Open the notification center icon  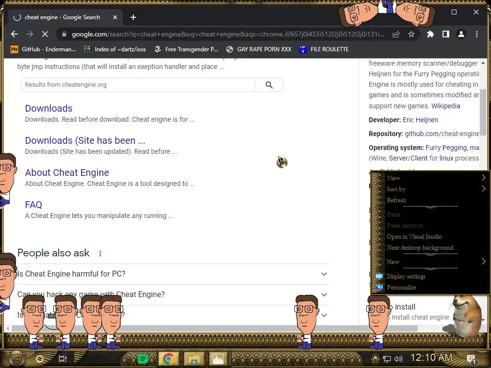[x=471, y=359]
